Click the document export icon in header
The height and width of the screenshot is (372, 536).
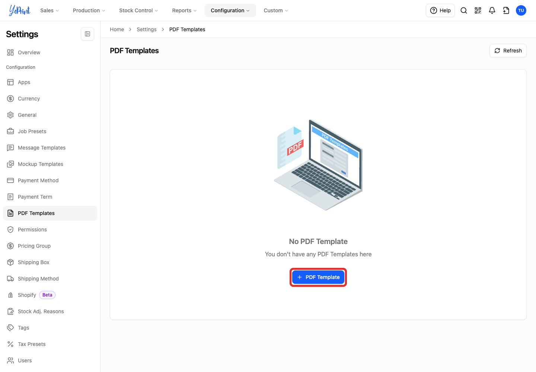pos(506,10)
